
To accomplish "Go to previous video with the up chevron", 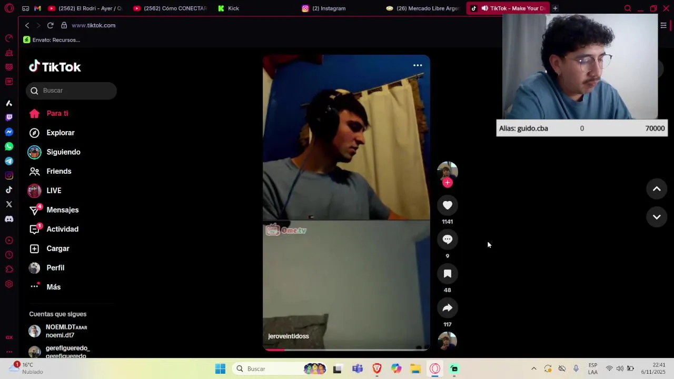I will click(x=657, y=189).
